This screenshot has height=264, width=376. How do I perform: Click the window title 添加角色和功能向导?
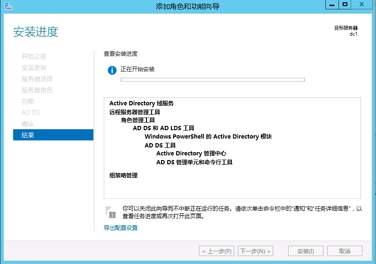(188, 7)
